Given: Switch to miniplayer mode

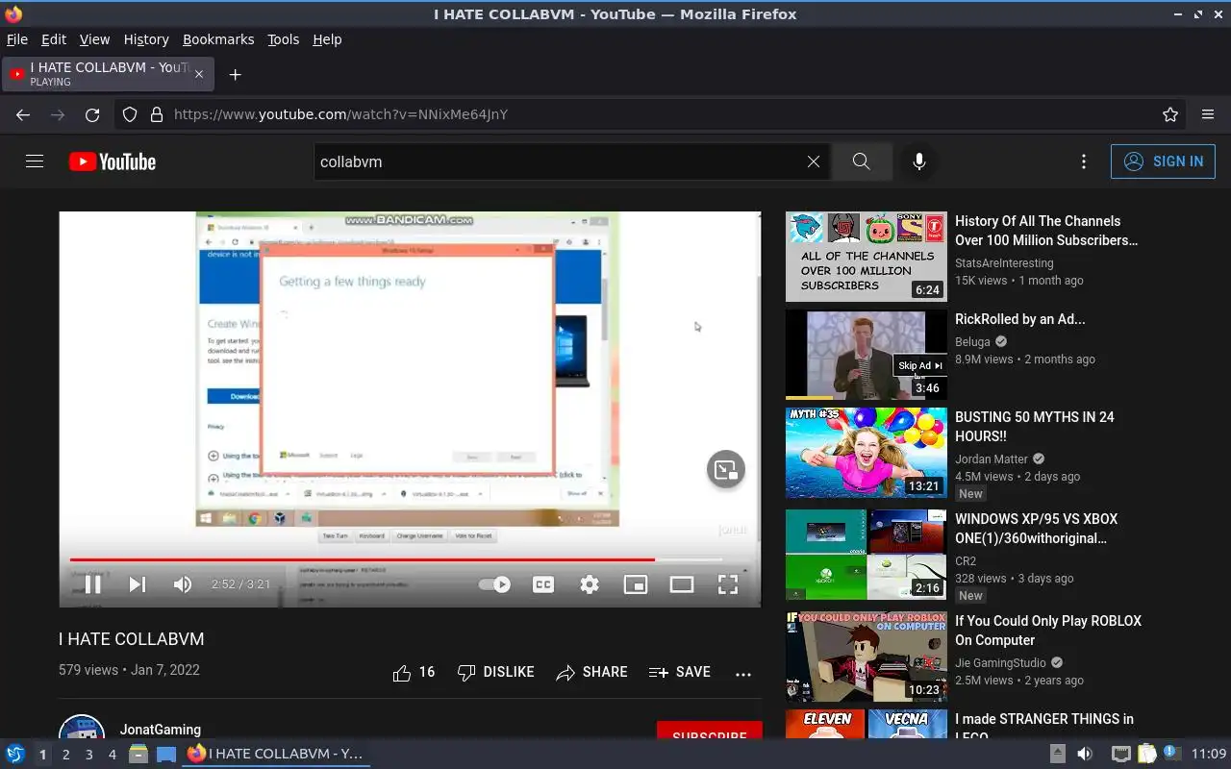Looking at the screenshot, I should [x=636, y=583].
